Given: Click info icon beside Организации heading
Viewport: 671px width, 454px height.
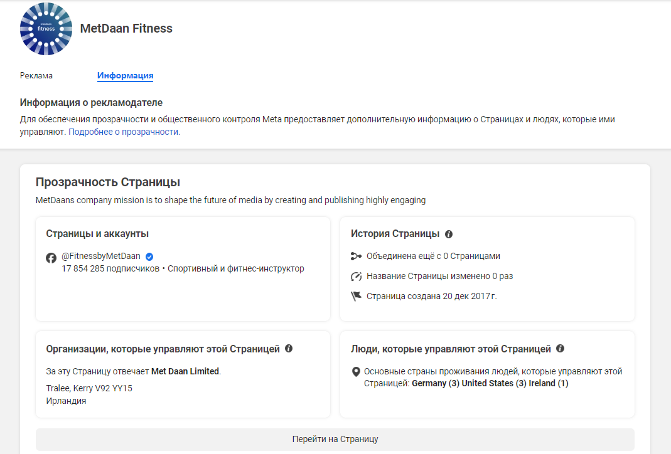Looking at the screenshot, I should [289, 349].
